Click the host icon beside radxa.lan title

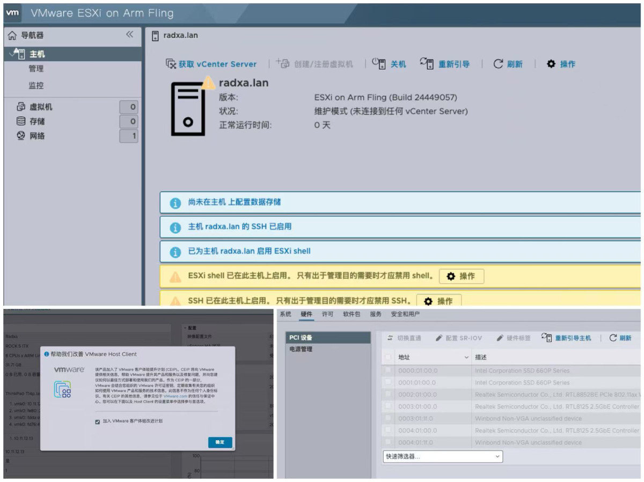(x=155, y=35)
